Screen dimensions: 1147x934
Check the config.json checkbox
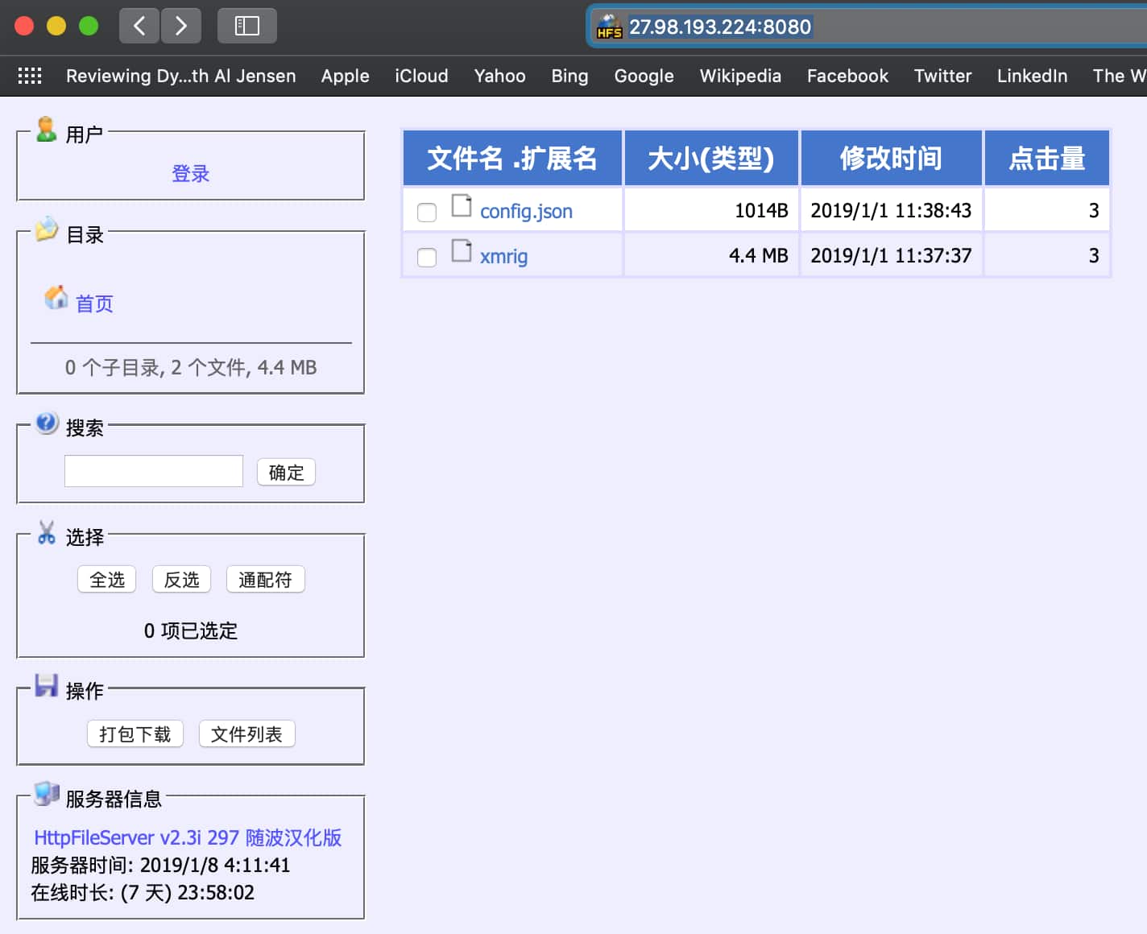pos(427,212)
